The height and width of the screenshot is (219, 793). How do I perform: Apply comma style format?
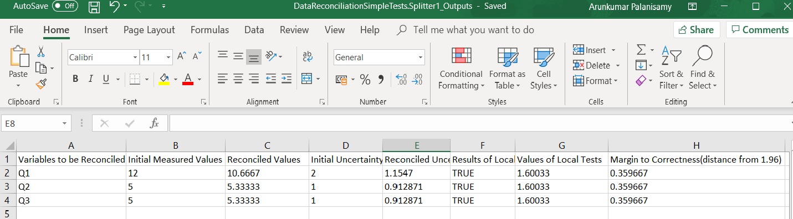coord(381,80)
